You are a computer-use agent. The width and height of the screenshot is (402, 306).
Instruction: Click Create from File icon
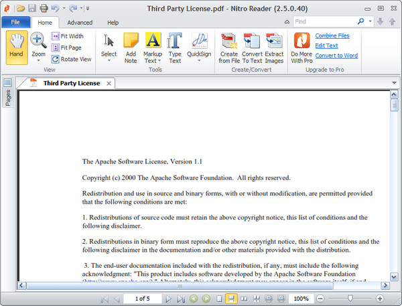[228, 47]
